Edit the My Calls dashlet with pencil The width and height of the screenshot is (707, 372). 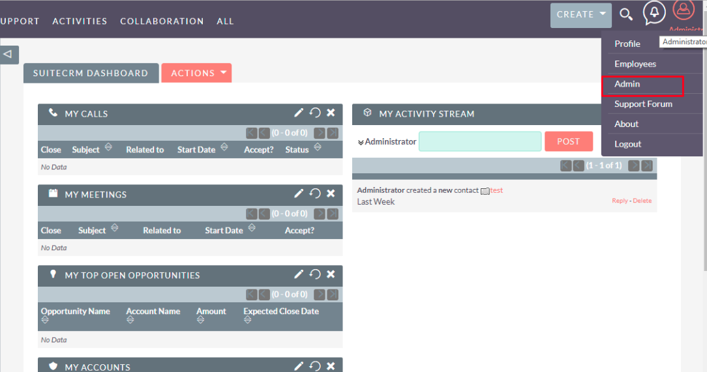(x=299, y=113)
